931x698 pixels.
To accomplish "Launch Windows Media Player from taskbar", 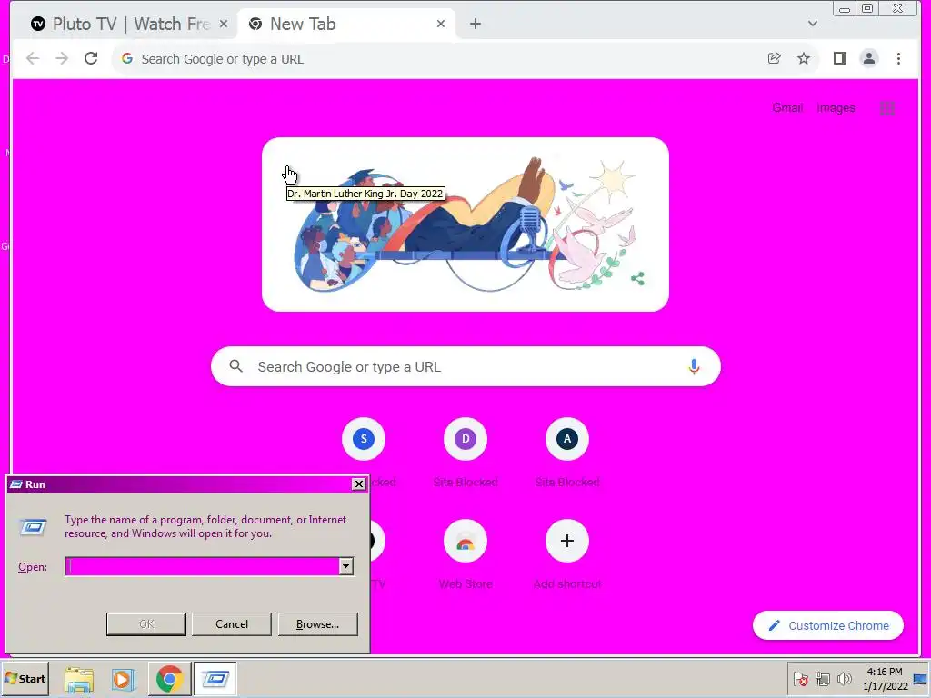I will coord(123,679).
